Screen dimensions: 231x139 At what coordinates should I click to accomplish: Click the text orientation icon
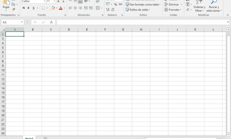[x=86, y=1]
